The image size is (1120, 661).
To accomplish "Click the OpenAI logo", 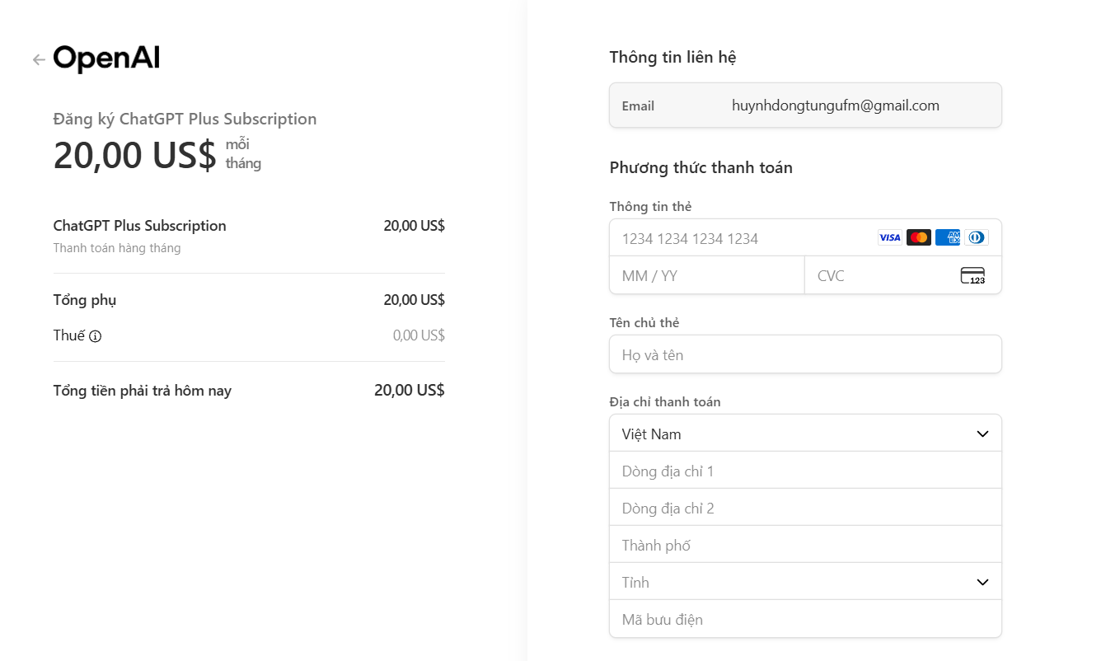I will pos(106,59).
